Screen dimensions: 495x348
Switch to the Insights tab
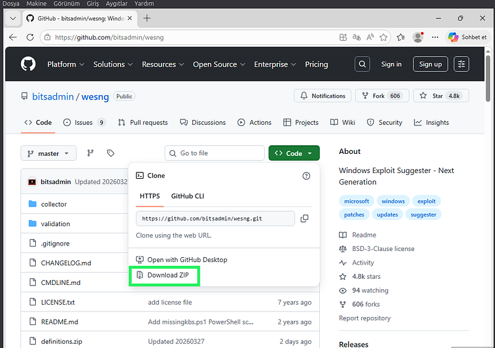click(x=431, y=122)
